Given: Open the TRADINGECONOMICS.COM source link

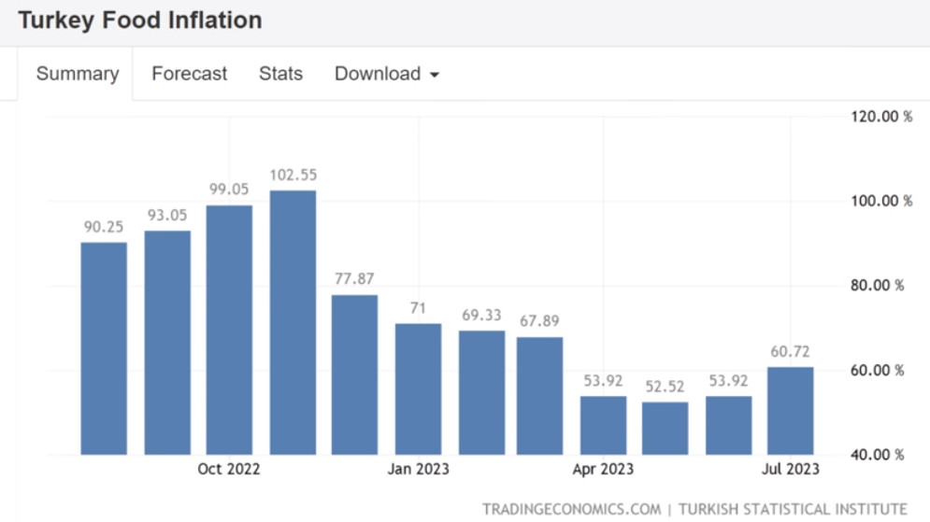Looking at the screenshot, I should click(571, 509).
